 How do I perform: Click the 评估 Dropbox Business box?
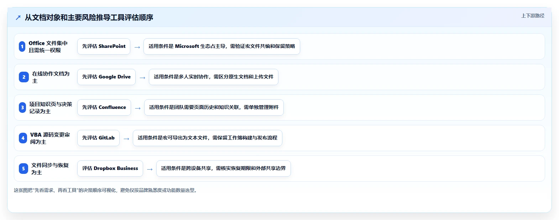coord(110,169)
